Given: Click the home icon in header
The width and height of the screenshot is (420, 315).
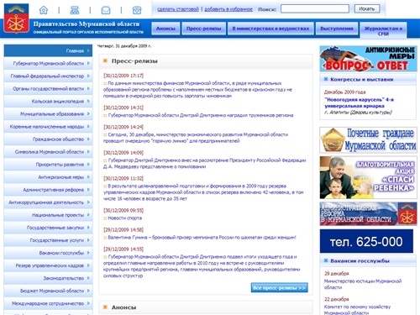Looking at the screenshot, I should click(x=44, y=10).
